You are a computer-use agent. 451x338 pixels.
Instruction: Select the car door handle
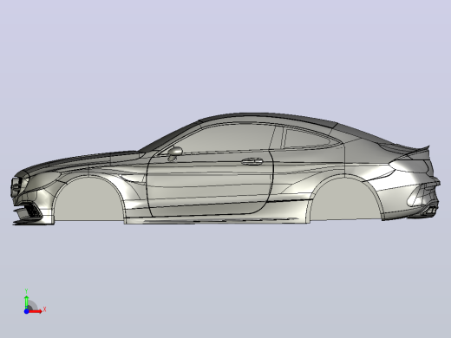coord(252,161)
